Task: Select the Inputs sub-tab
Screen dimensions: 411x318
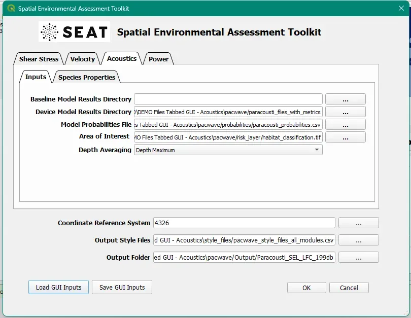Action: coord(36,77)
